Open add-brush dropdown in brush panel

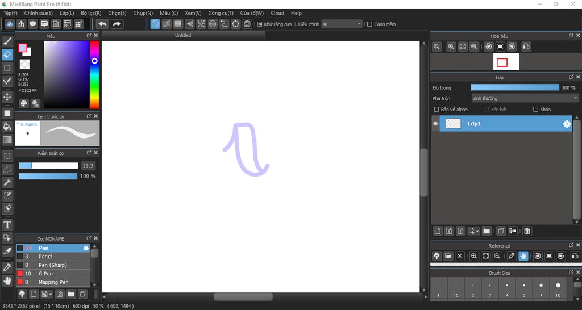(x=51, y=294)
